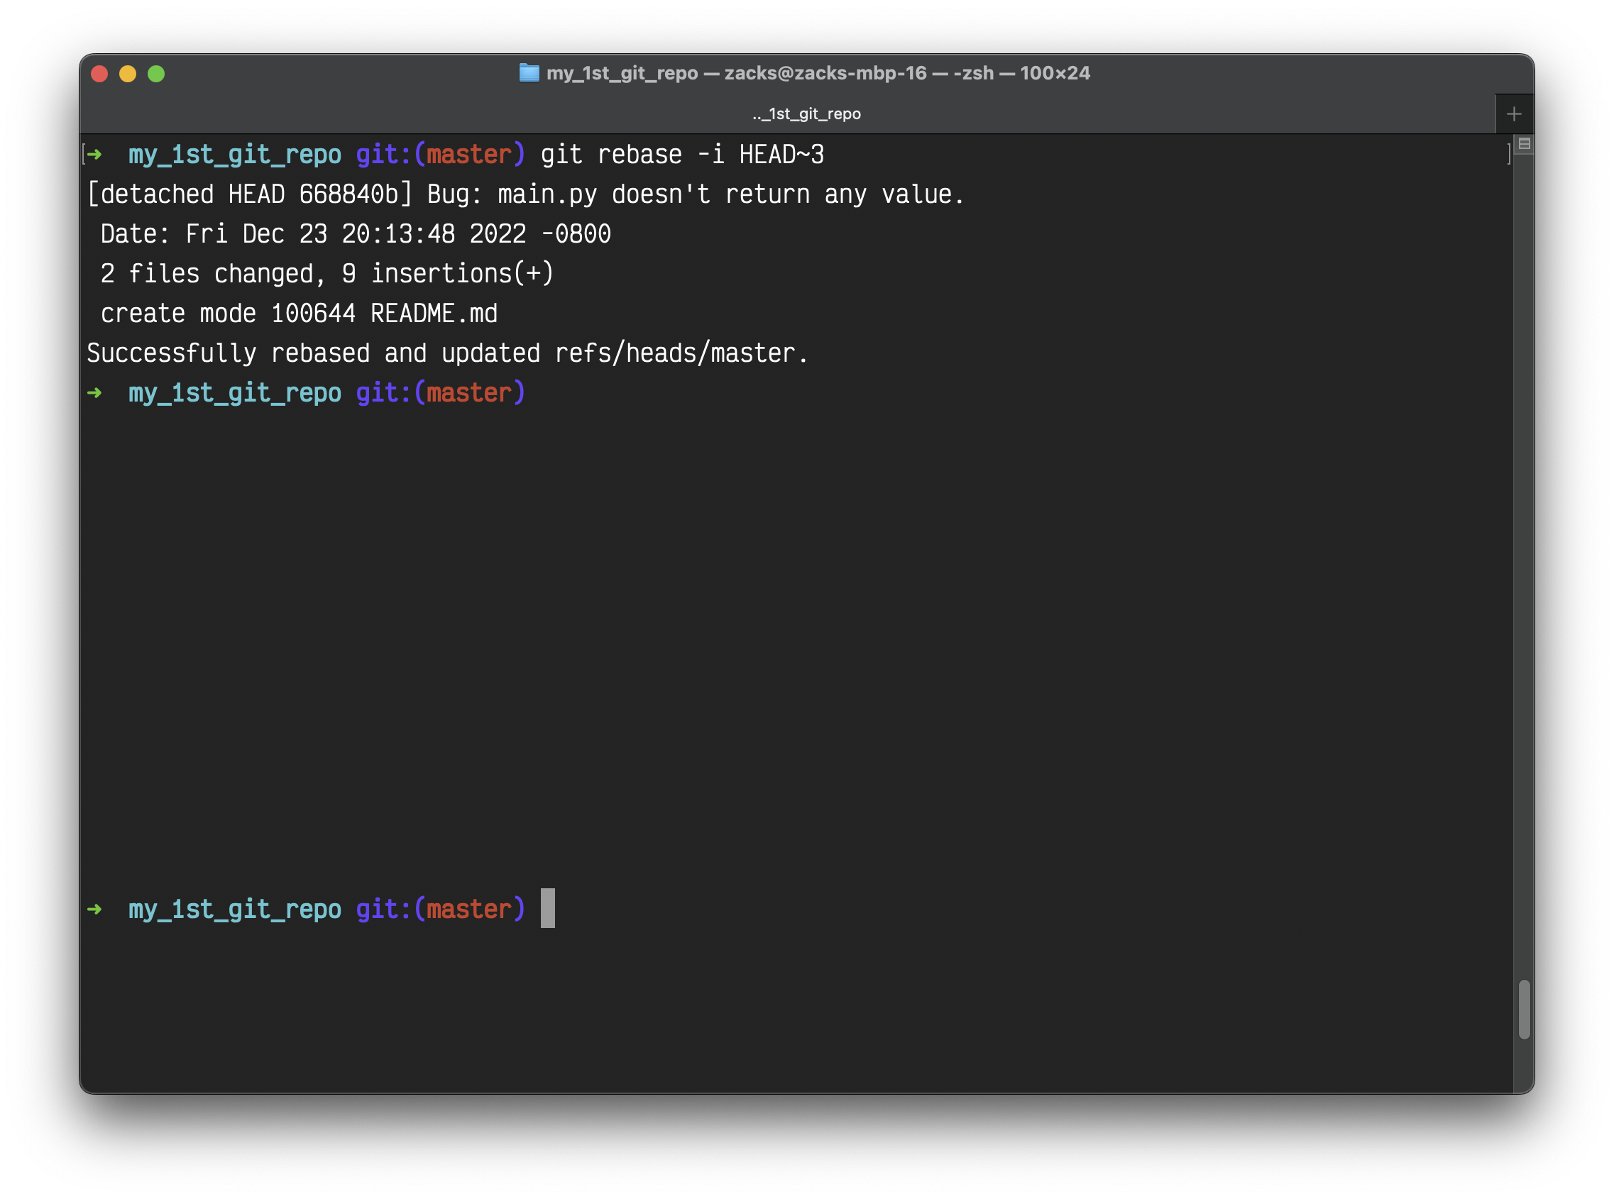
Task: Minimize the window with yellow button
Action: 128,74
